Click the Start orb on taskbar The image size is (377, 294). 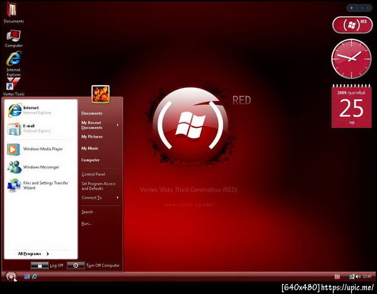pos(11,276)
